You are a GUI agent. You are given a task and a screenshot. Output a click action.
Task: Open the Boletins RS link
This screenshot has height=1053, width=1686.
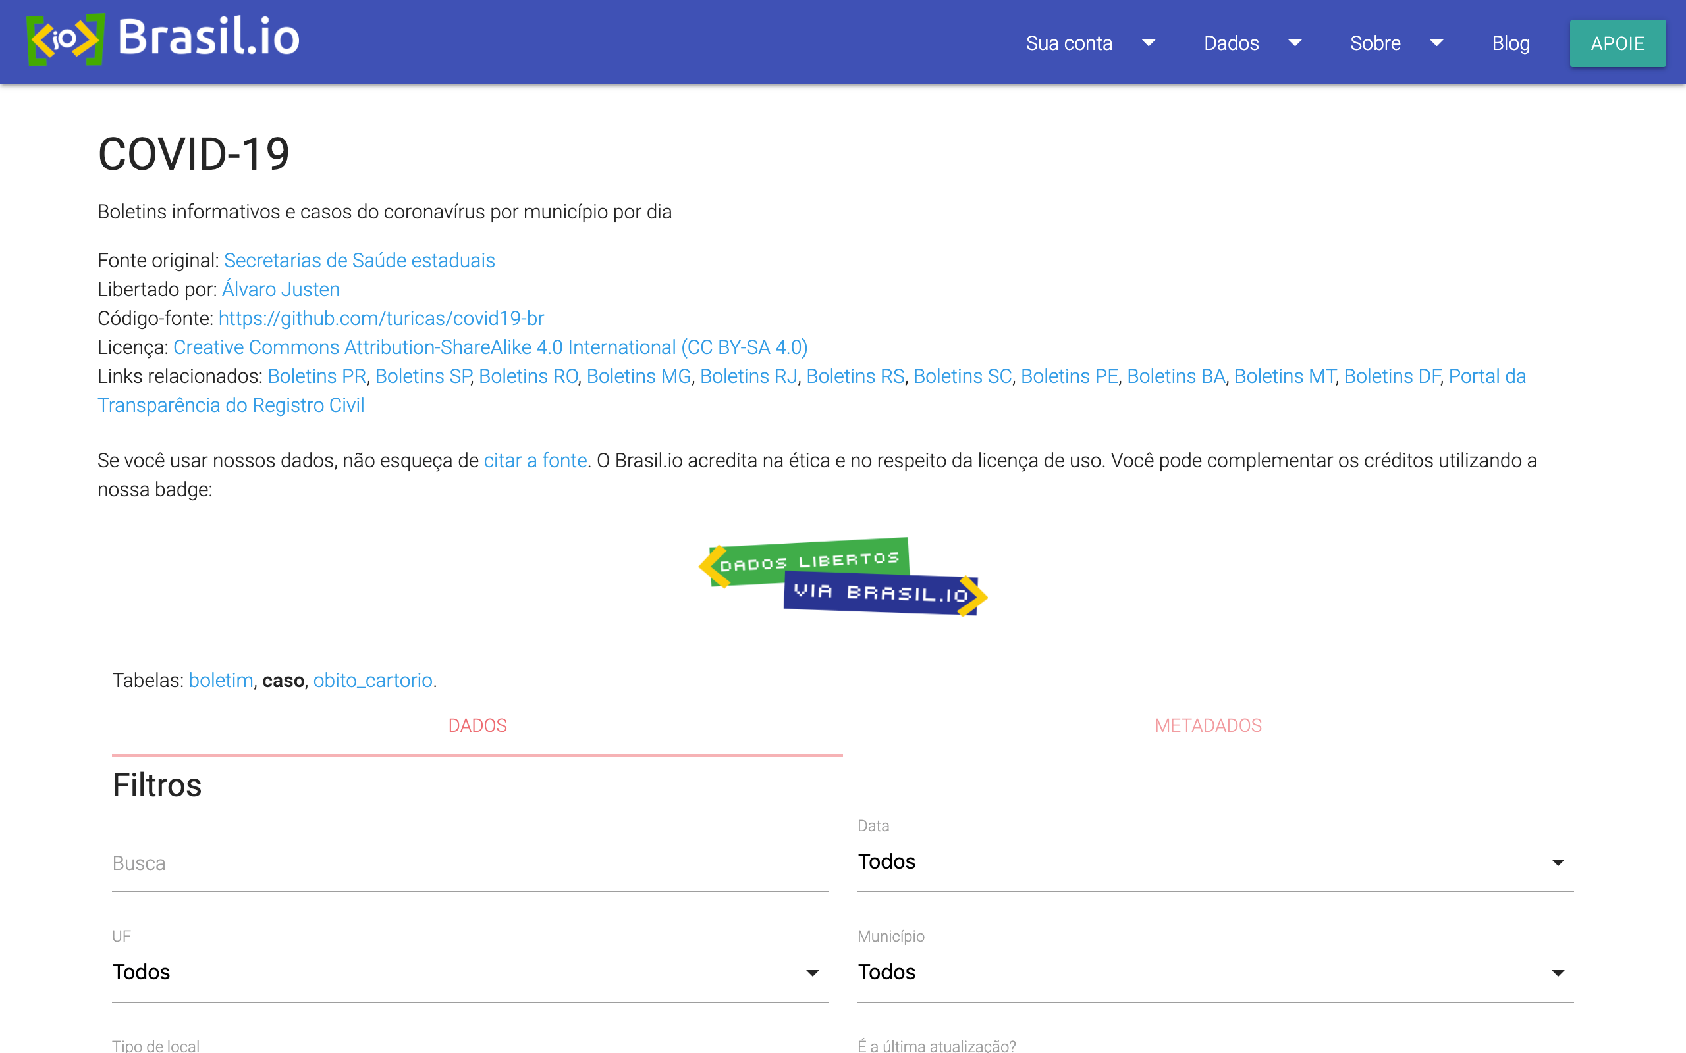856,376
